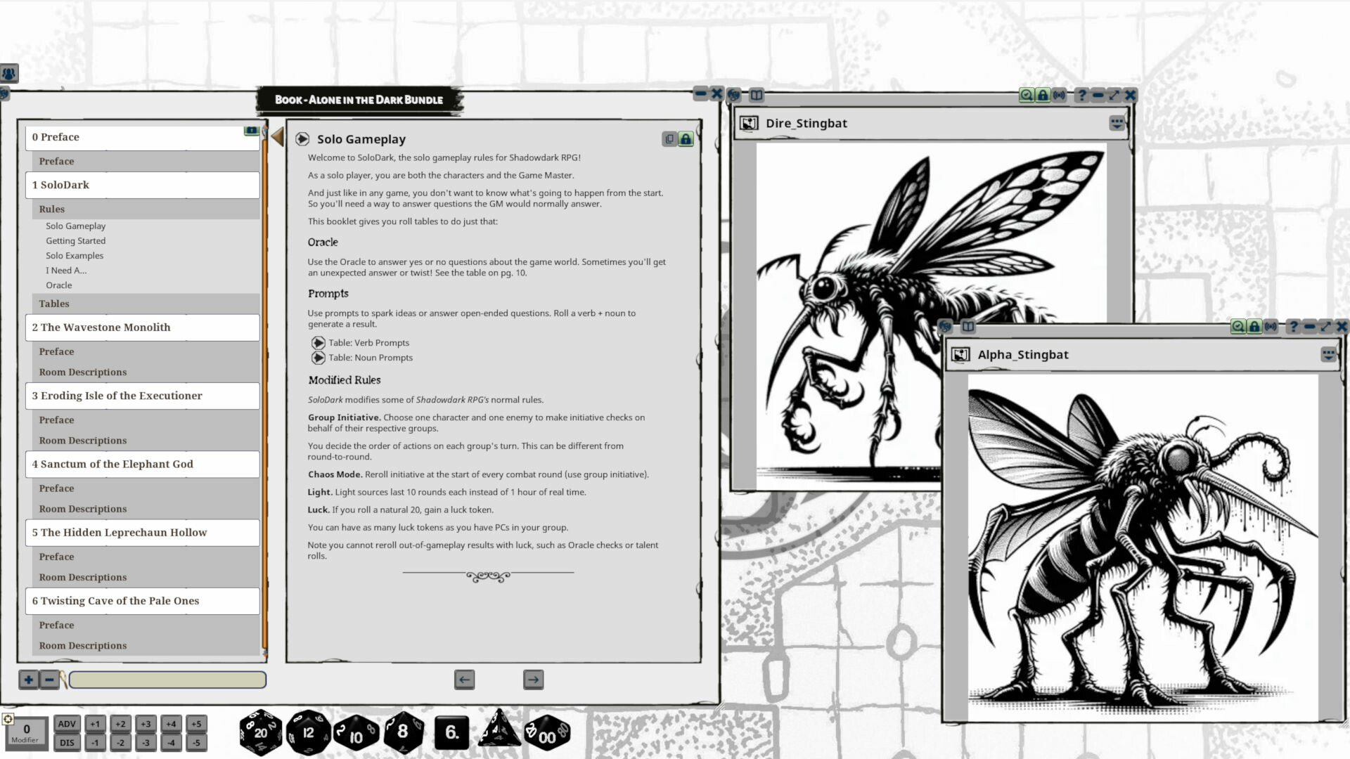
Task: Select the Oracle entry in the table of contents
Action: [59, 285]
